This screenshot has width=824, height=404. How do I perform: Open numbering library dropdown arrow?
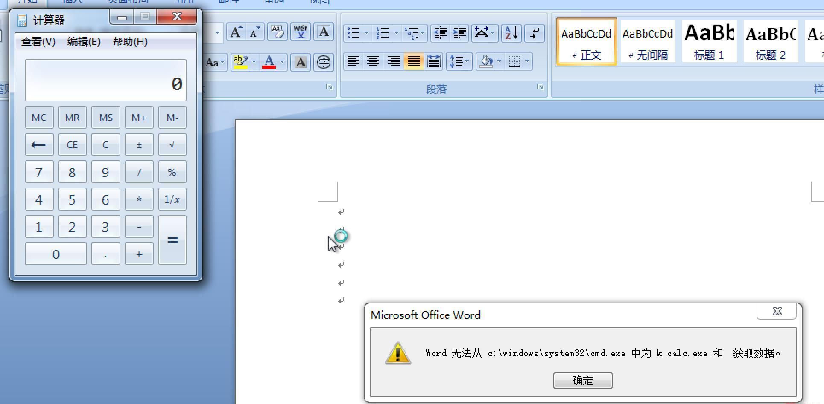[397, 33]
